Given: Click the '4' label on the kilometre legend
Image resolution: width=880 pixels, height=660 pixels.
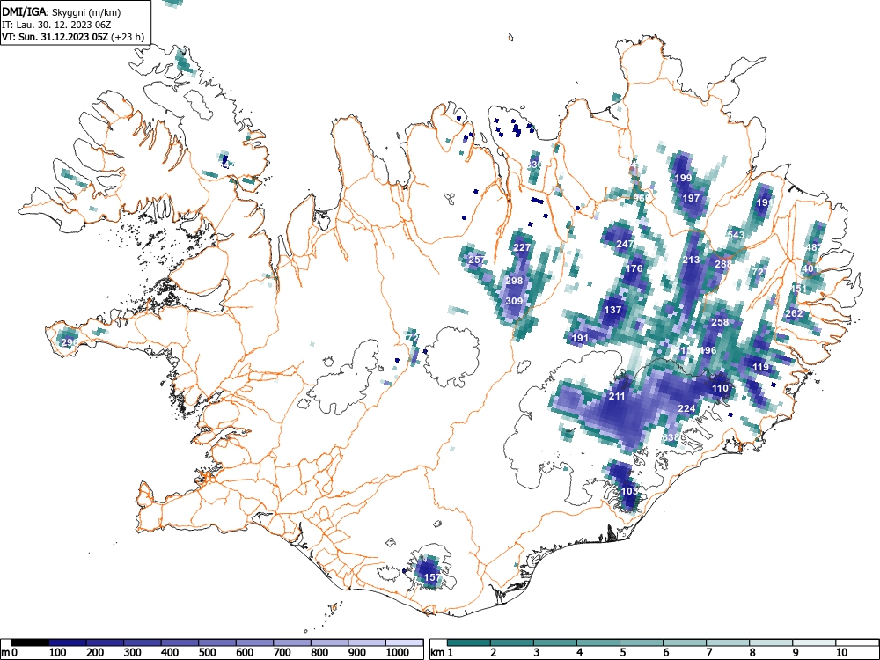Looking at the screenshot, I should (579, 653).
